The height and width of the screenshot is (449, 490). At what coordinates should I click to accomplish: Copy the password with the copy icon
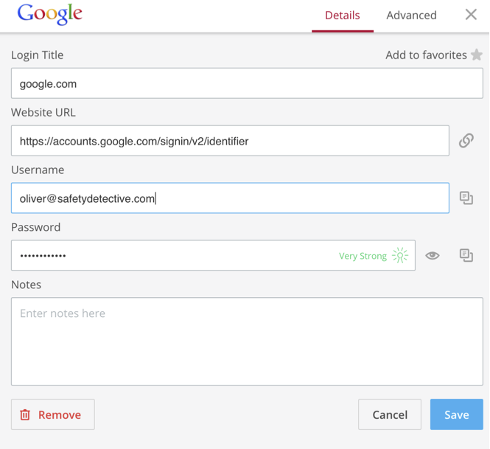466,255
